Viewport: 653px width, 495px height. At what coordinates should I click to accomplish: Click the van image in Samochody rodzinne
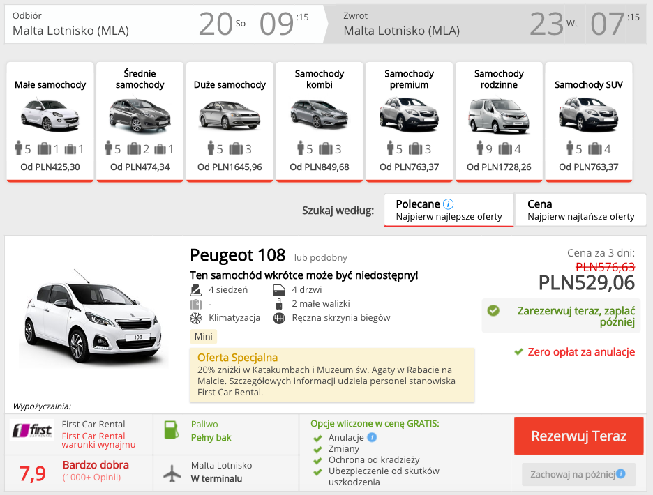499,116
